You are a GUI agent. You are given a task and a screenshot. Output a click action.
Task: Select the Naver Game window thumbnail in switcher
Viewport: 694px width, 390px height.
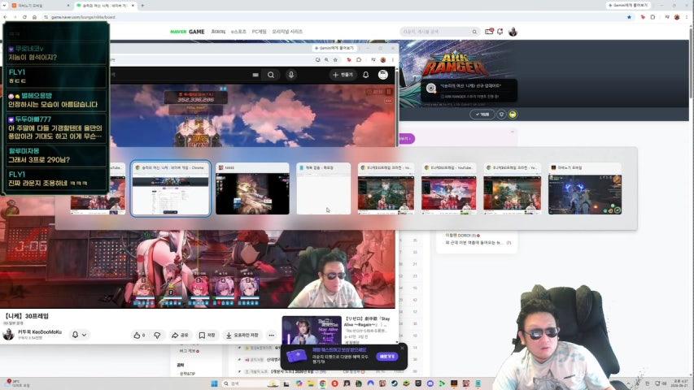point(170,188)
